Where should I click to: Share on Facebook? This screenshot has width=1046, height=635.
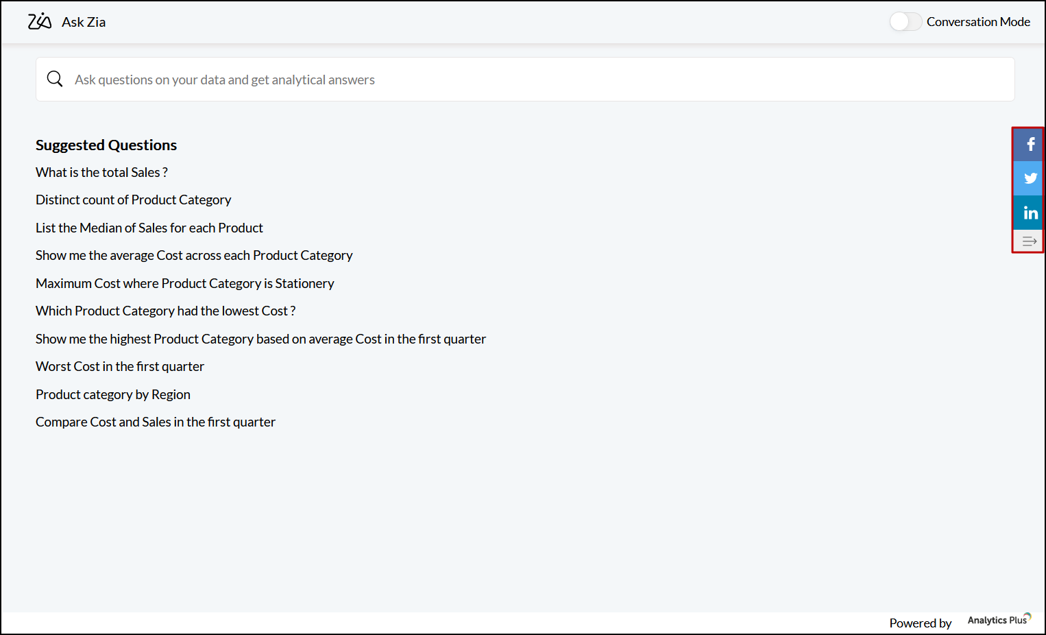(x=1030, y=145)
